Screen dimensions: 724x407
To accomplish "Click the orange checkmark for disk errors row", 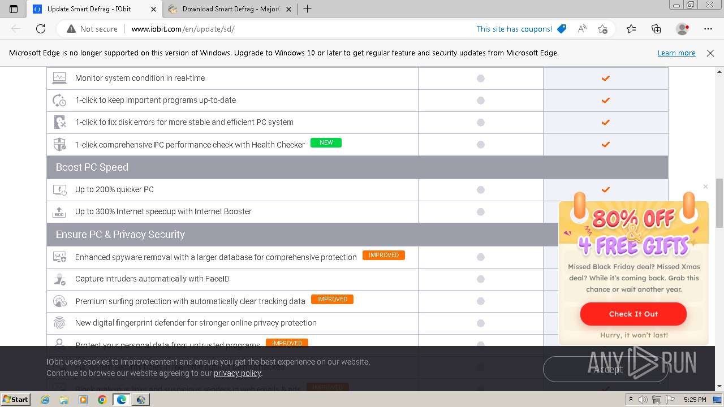I will pyautogui.click(x=605, y=122).
